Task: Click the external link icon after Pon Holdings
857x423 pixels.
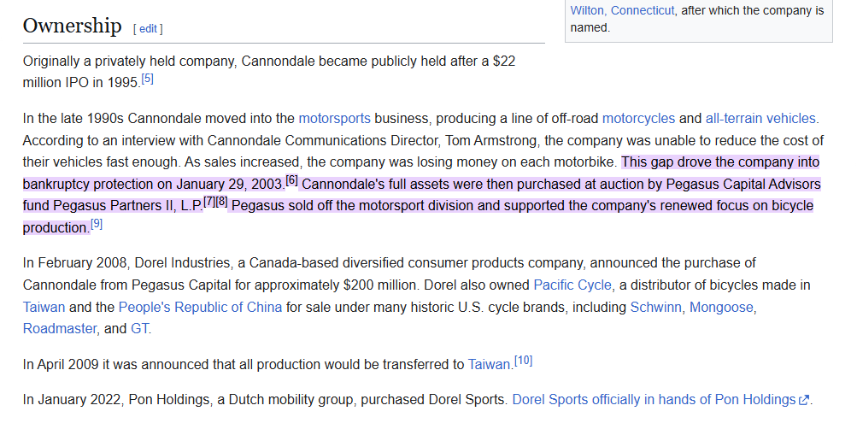Action: click(803, 400)
